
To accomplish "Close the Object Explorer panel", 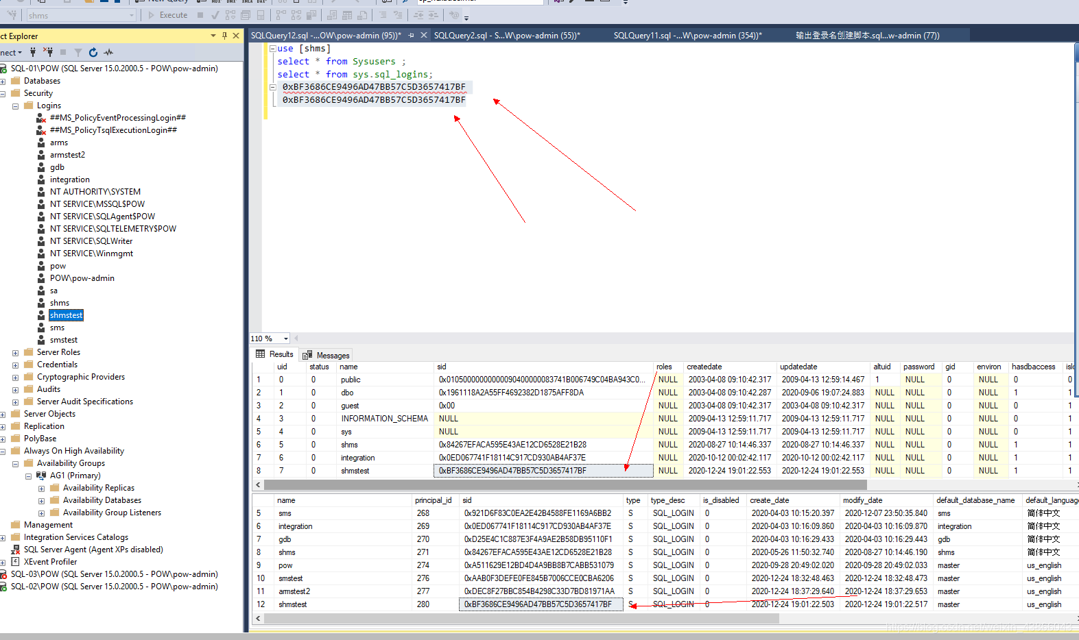I will (x=236, y=36).
